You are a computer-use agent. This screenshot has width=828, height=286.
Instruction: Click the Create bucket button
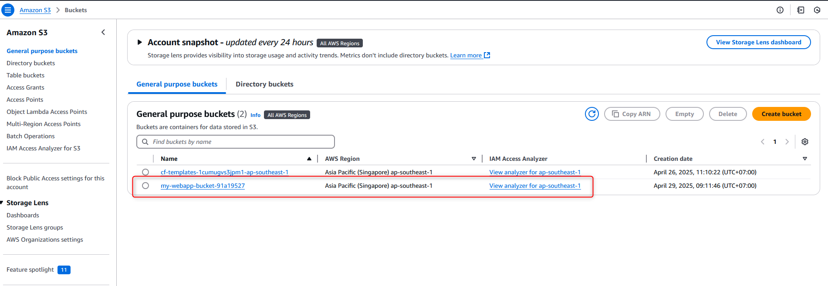point(781,114)
